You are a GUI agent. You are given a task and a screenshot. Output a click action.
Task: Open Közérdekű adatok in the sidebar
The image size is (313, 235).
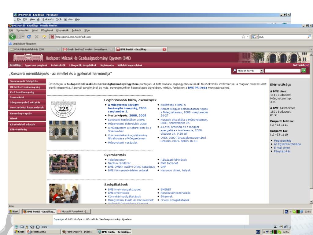[27, 124]
